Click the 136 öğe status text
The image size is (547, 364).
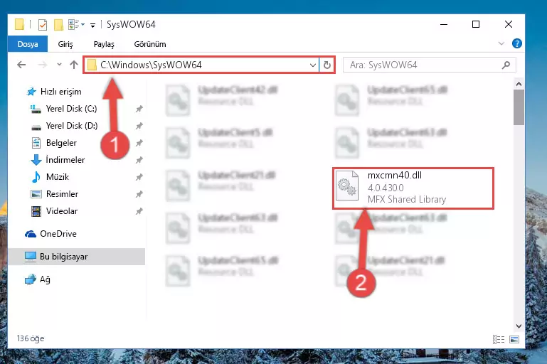click(31, 338)
